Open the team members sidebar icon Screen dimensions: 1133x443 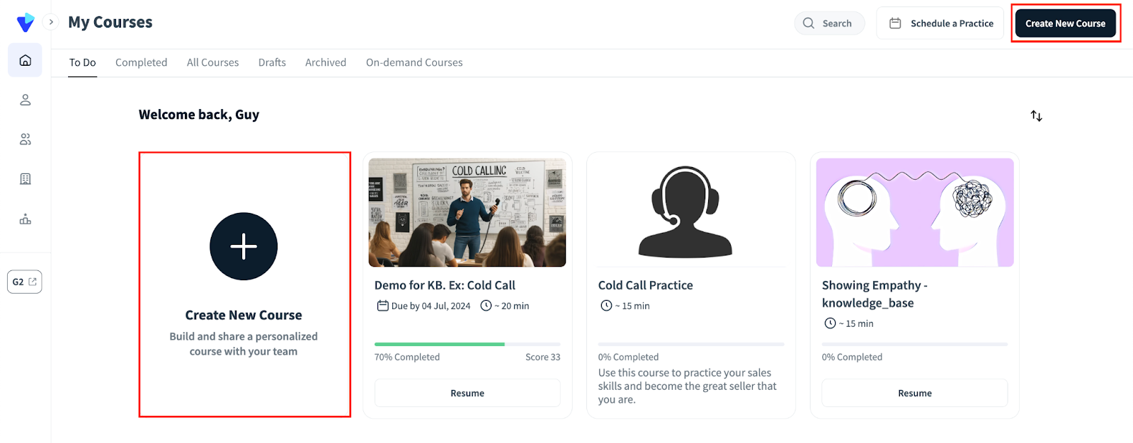click(x=25, y=139)
